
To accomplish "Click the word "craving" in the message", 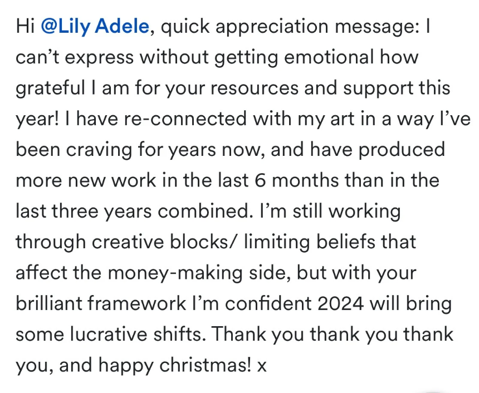I will point(99,150).
